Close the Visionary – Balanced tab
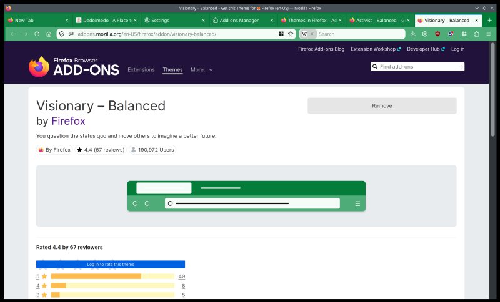 (476, 21)
